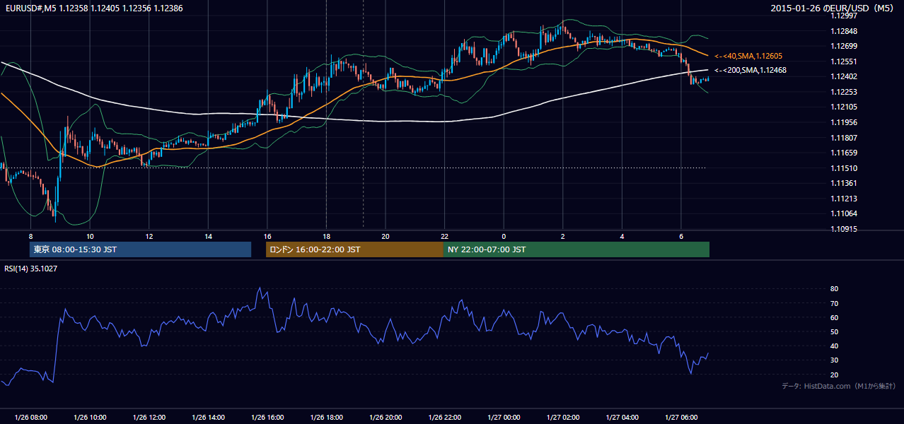Click price level 1.12105 on the axis

[845, 107]
